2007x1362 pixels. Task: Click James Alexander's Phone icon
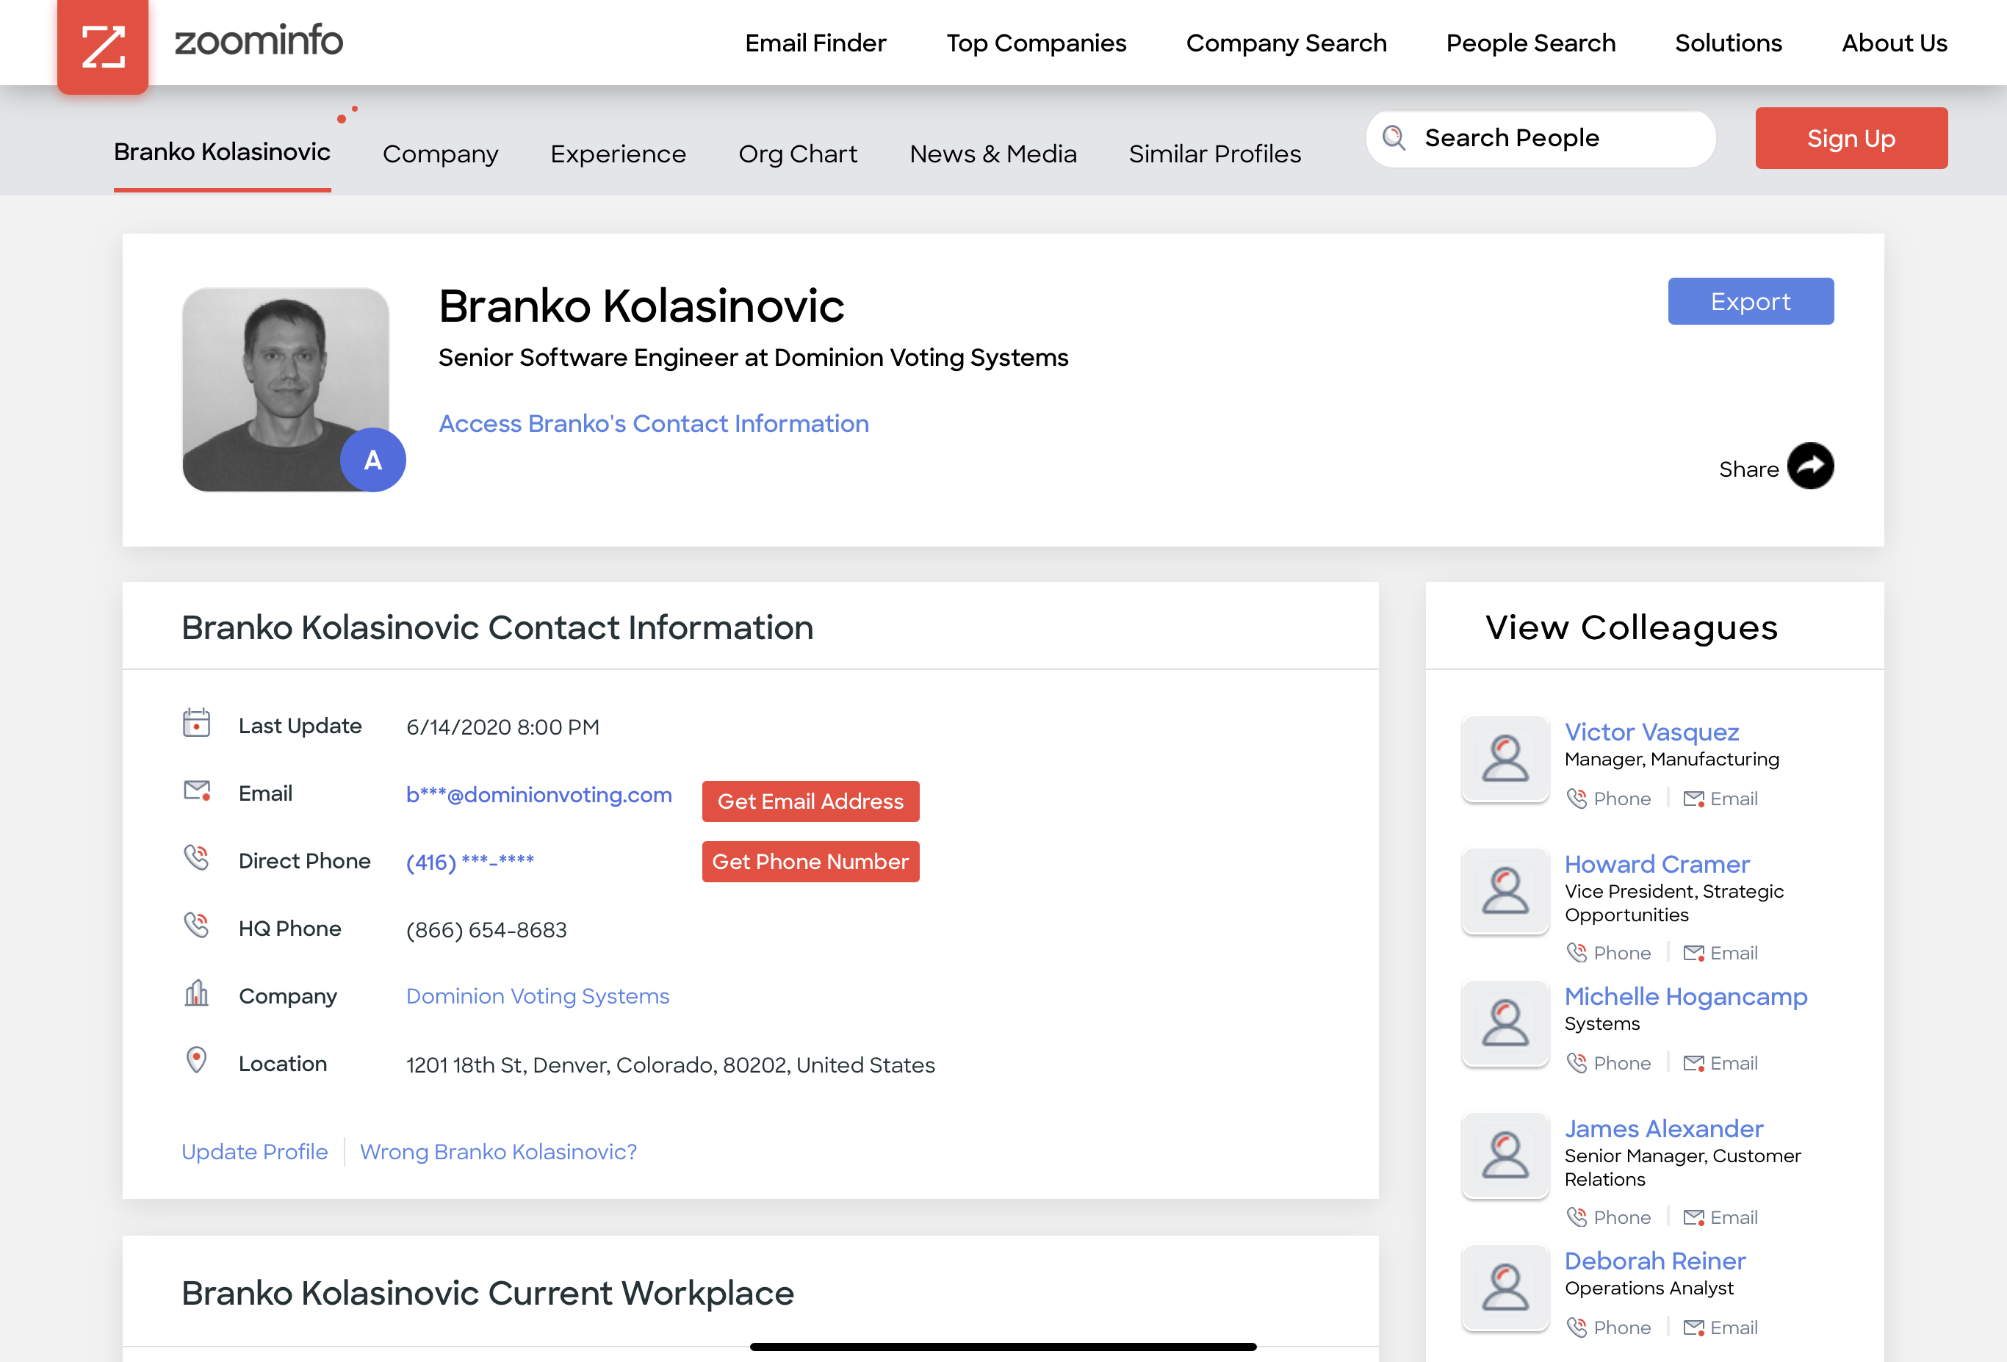[1577, 1217]
